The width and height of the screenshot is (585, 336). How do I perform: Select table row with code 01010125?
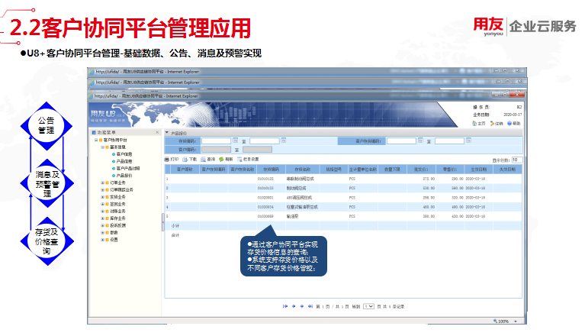(343, 179)
